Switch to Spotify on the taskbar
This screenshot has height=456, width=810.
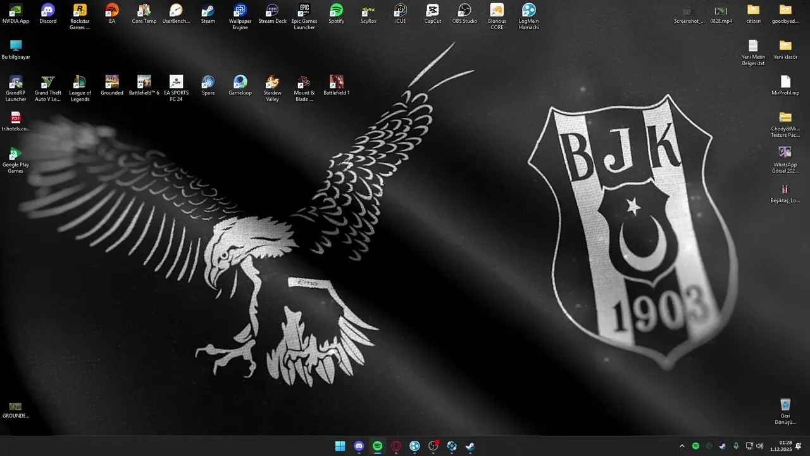377,446
